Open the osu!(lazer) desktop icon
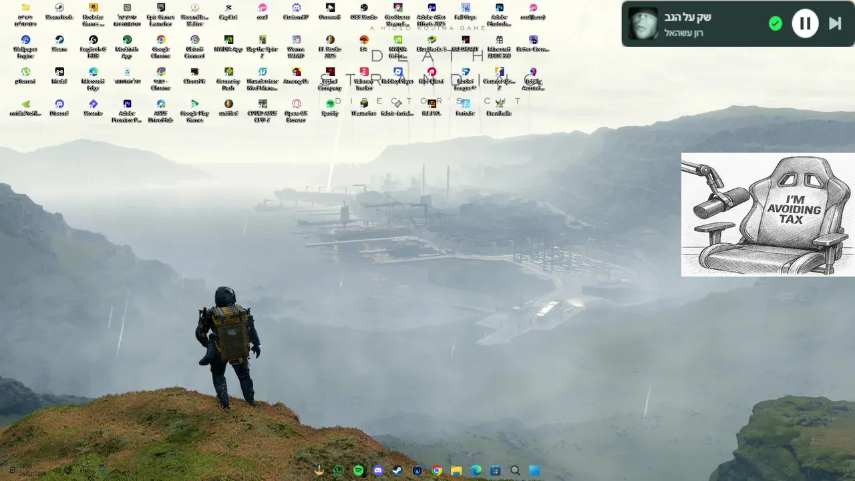The width and height of the screenshot is (855, 481). 533,11
